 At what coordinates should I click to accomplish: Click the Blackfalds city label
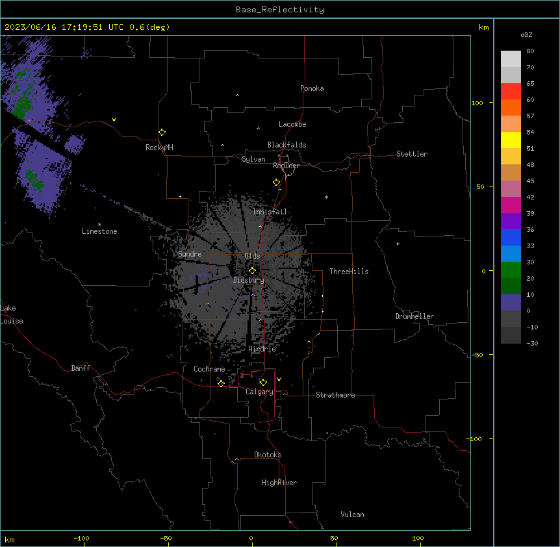286,145
